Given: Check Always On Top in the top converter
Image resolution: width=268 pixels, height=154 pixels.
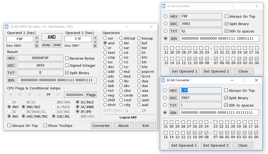Looking at the screenshot, I should 226,16.
